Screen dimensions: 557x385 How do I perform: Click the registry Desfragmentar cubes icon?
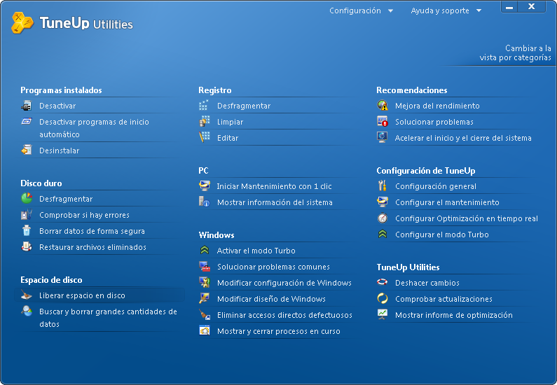(x=205, y=106)
